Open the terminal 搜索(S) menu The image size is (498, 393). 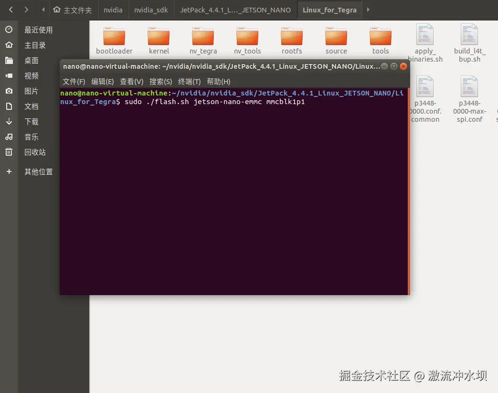coord(161,82)
